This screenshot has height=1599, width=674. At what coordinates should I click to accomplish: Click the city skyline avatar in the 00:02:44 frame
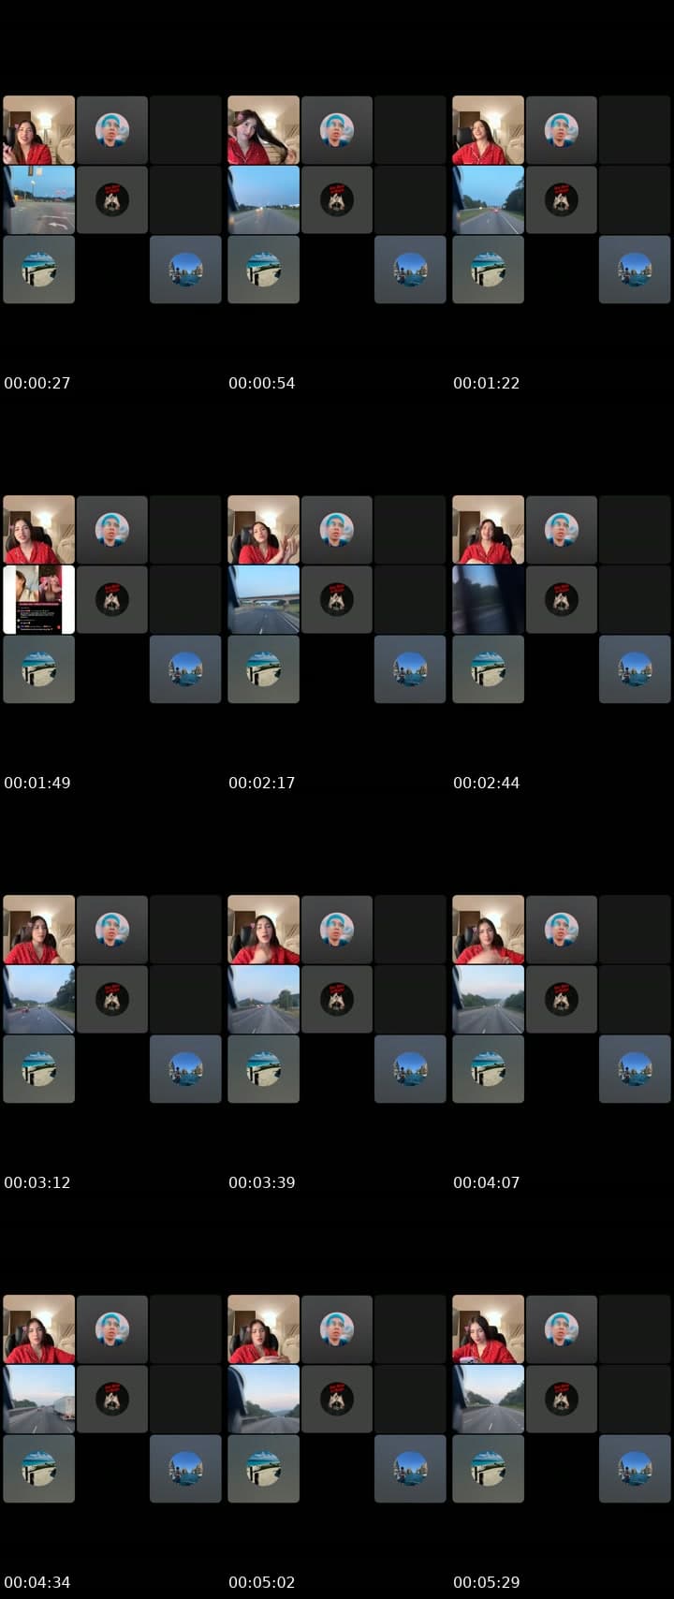(635, 669)
